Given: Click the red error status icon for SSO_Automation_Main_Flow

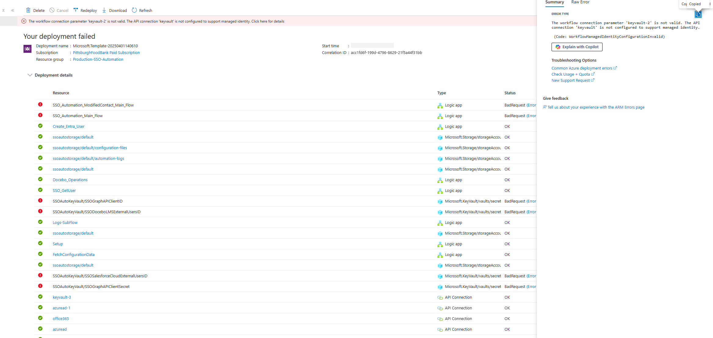Looking at the screenshot, I should click(x=40, y=115).
